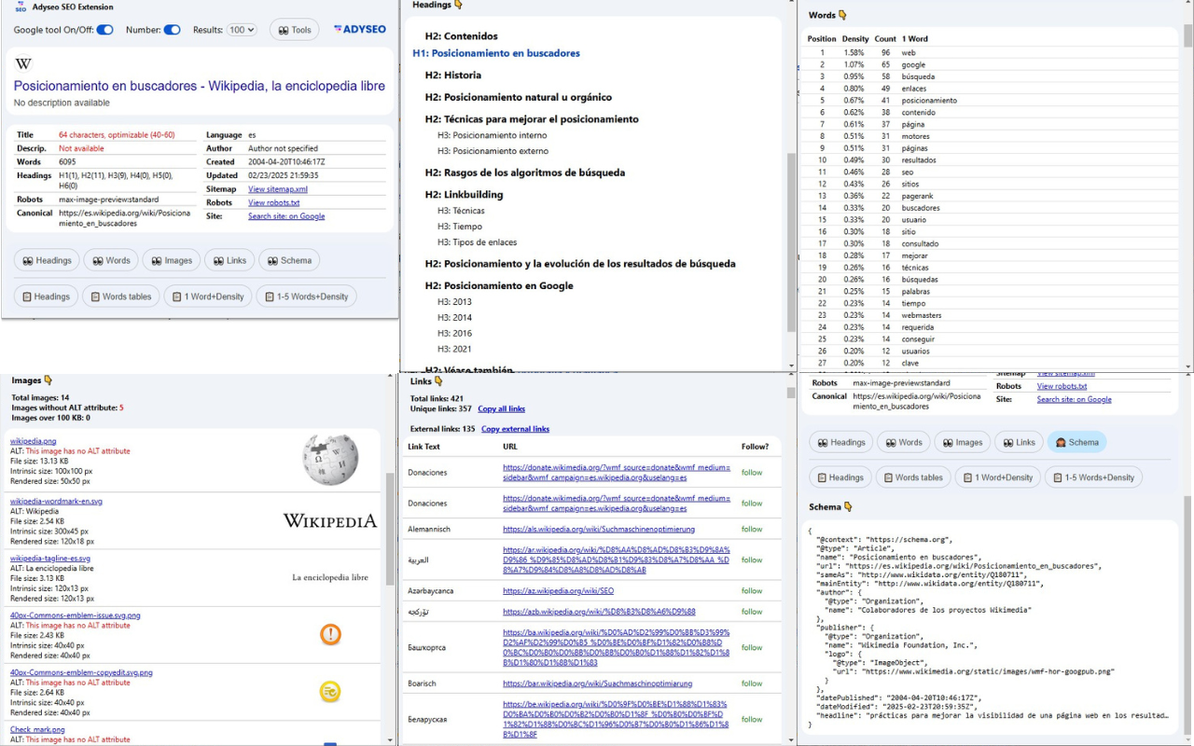The width and height of the screenshot is (1194, 746).
Task: Select heading H2: Linkbuilding
Action: (x=464, y=194)
